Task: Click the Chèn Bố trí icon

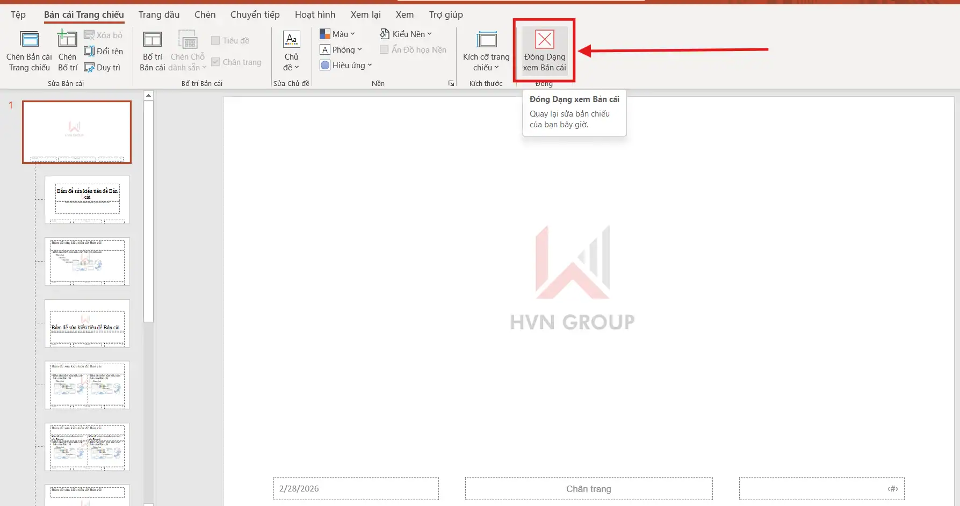Action: click(67, 40)
